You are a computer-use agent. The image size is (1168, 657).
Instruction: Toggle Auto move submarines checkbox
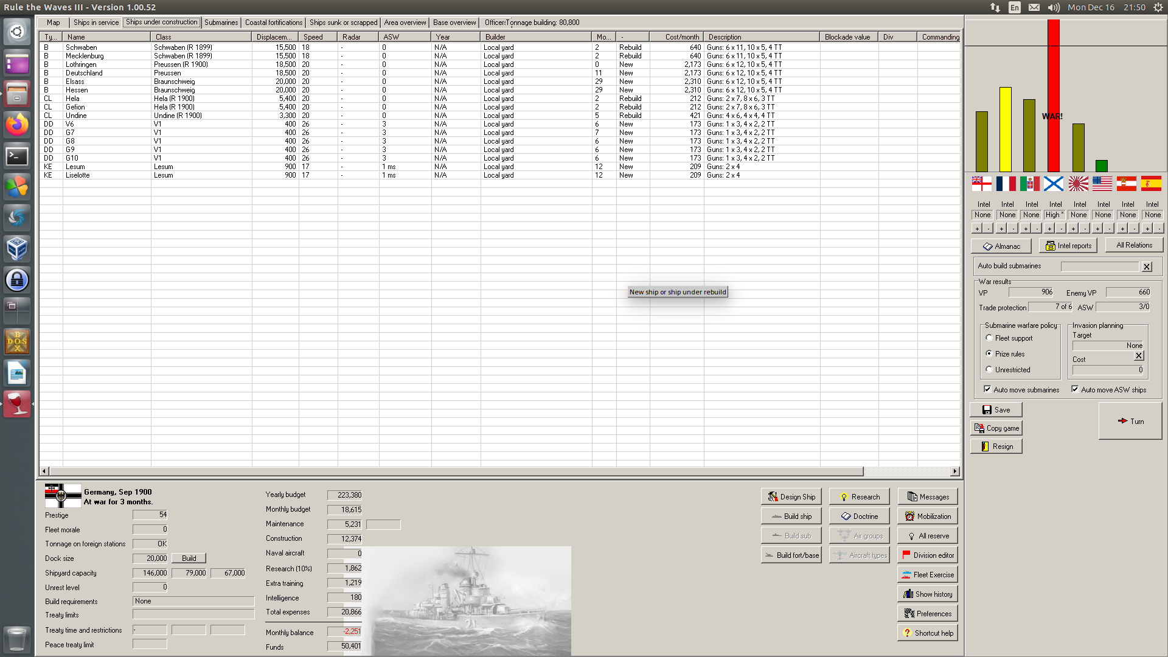pos(987,389)
